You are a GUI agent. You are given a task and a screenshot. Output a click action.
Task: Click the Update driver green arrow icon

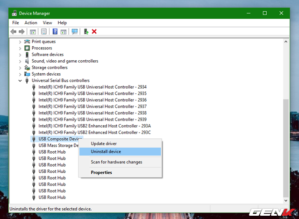86,31
